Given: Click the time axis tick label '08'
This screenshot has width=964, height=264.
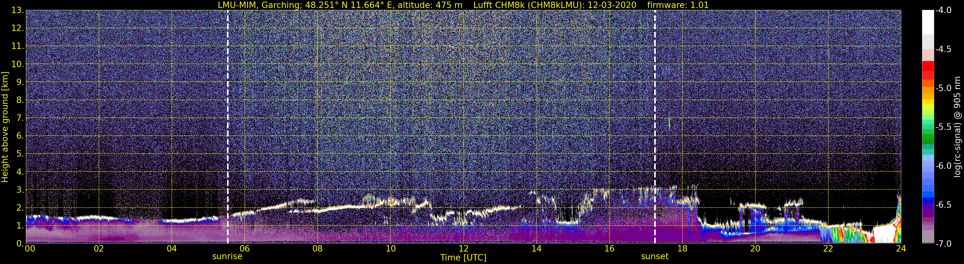Looking at the screenshot, I should point(317,249).
